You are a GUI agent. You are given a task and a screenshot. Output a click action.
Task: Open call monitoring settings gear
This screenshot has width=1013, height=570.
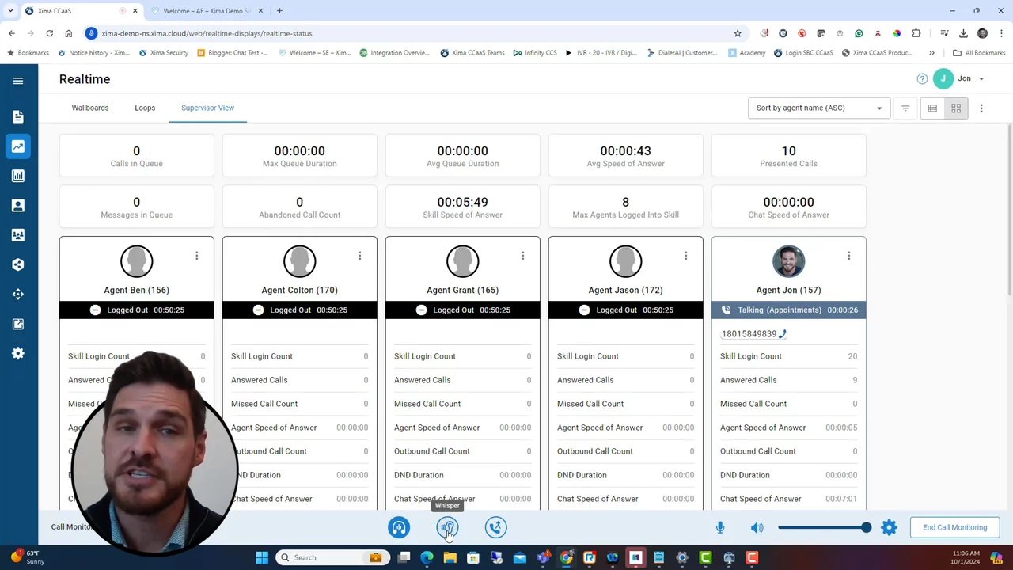(889, 527)
